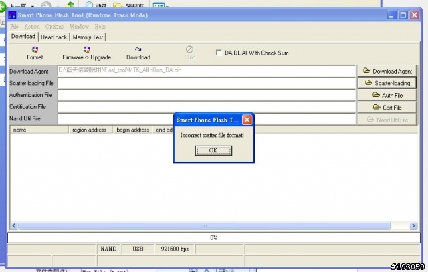Click the Download Agent path field
Screen dimensions: 428x272
(207, 71)
